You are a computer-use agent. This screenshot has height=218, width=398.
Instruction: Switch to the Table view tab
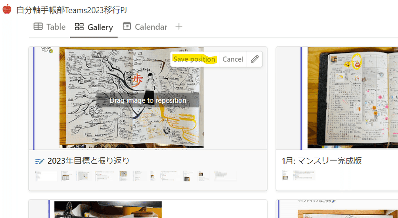pyautogui.click(x=49, y=27)
